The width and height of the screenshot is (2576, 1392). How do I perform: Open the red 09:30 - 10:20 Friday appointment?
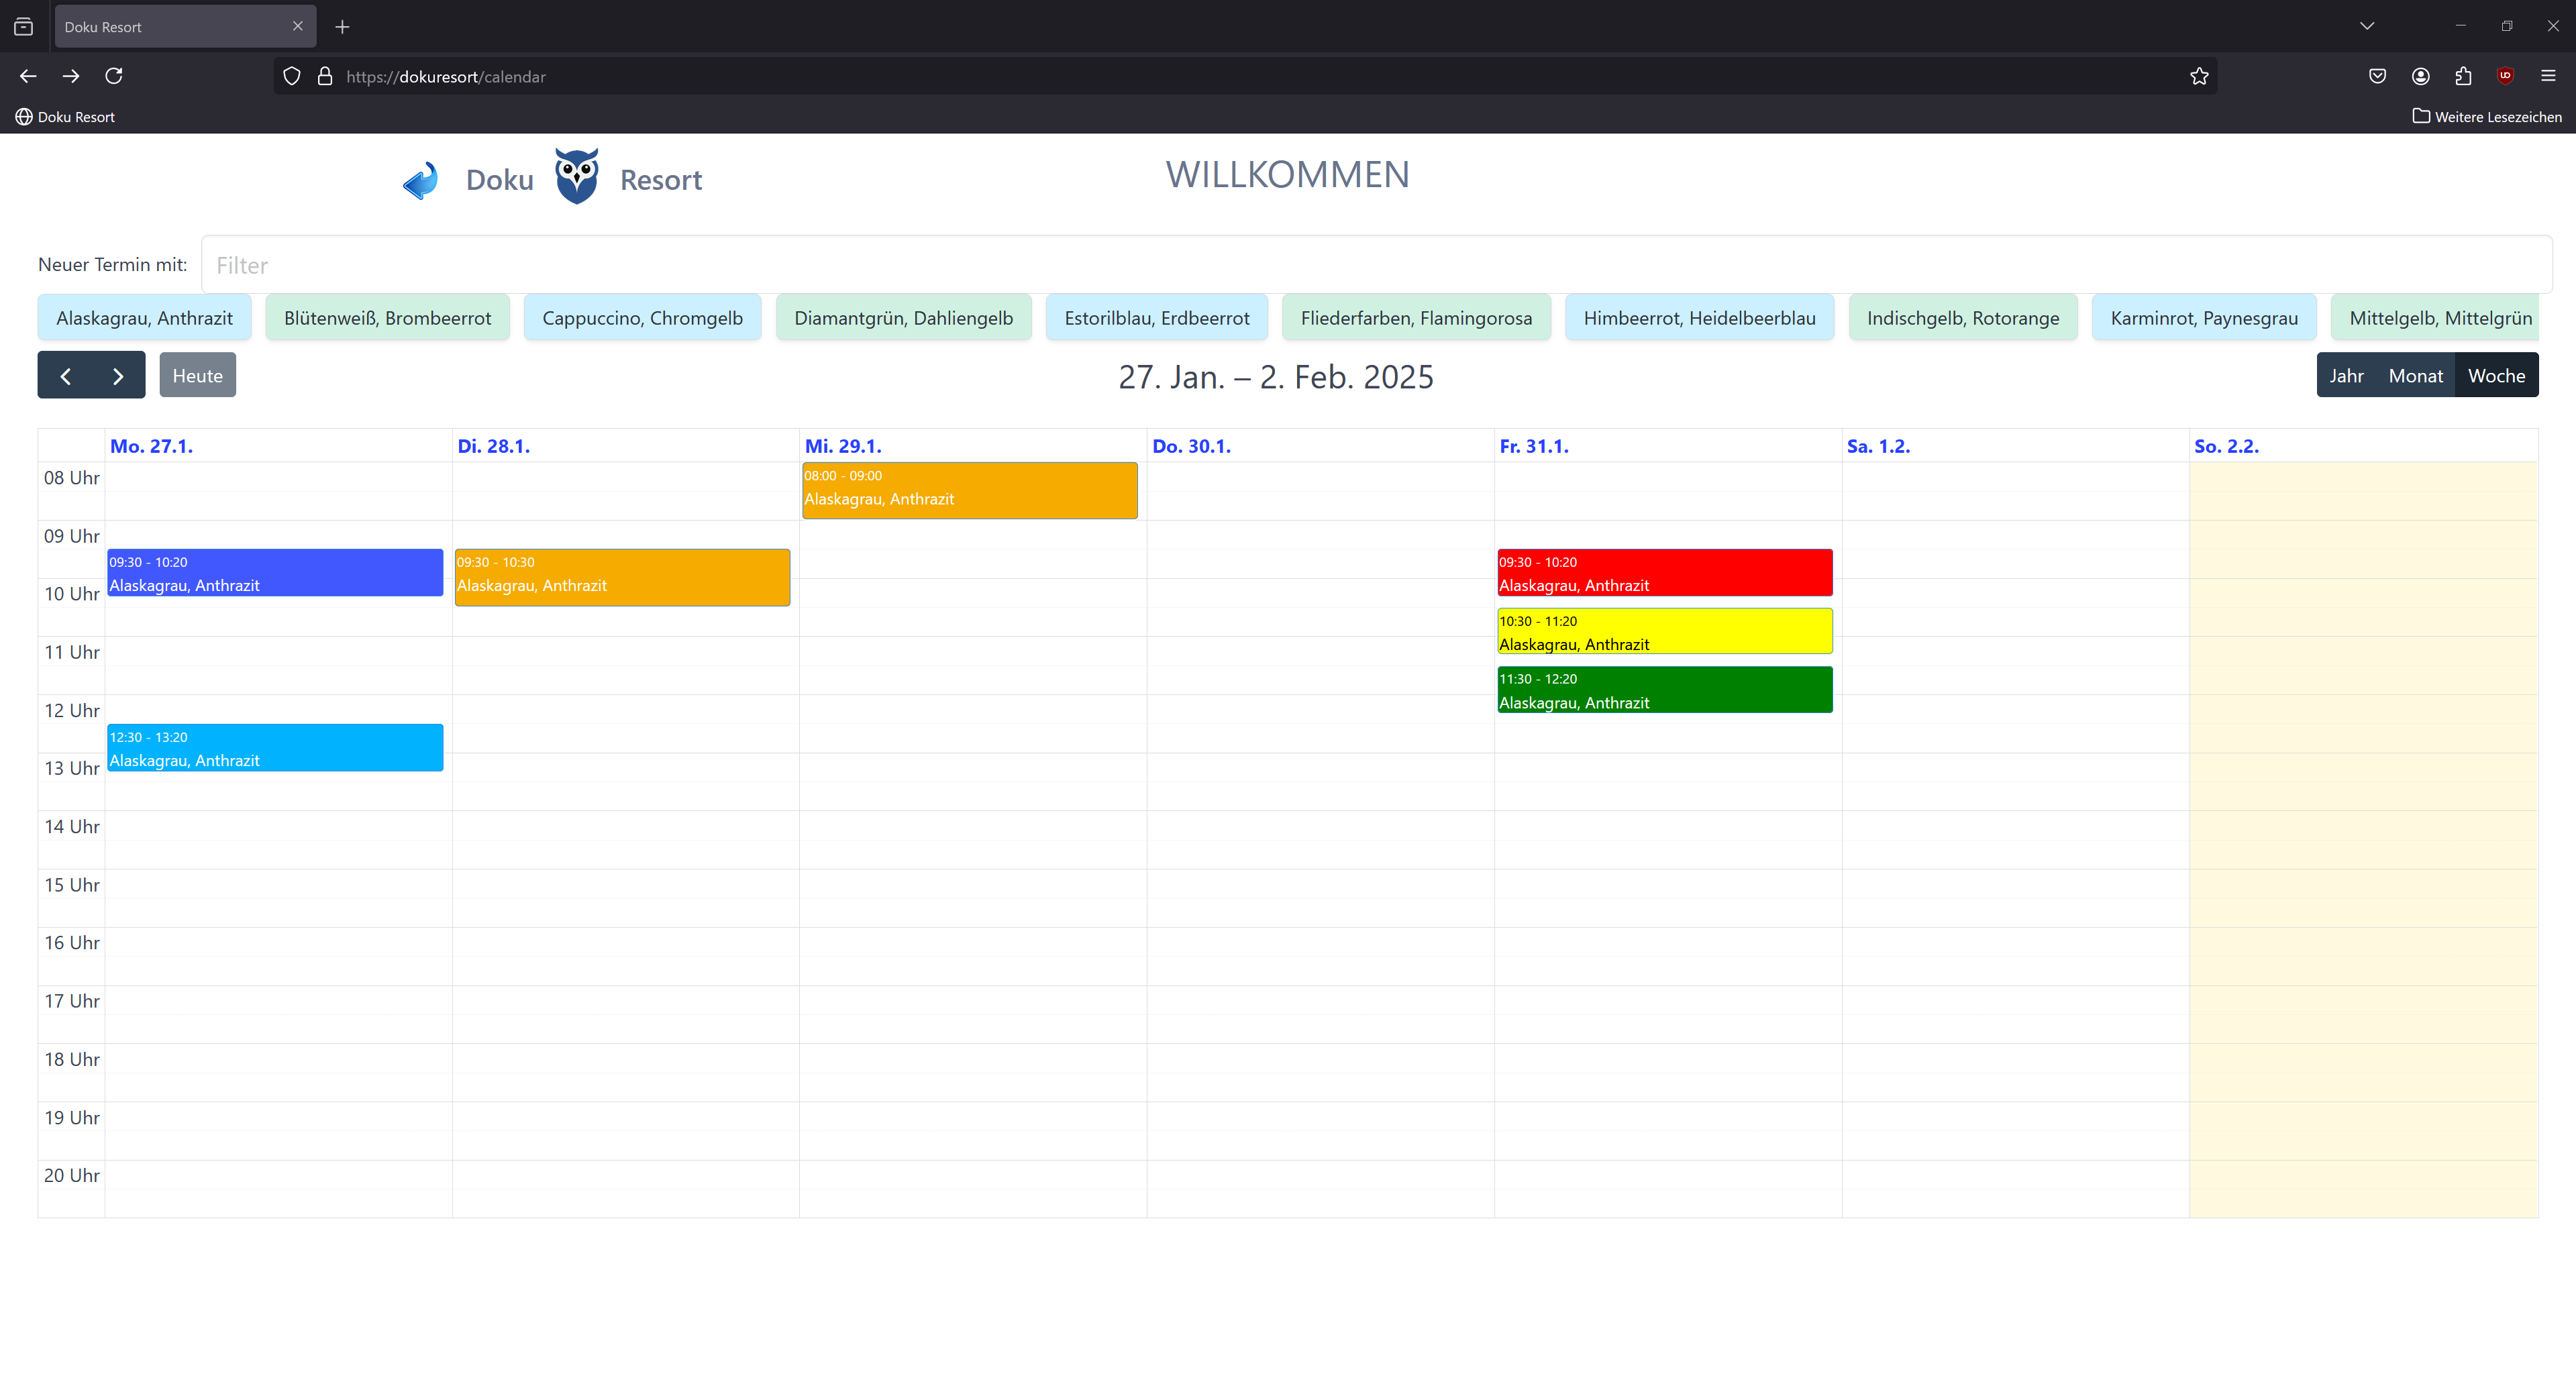[1664, 573]
